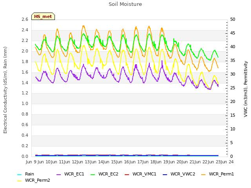Viewport: 251px width, 188px height.
Task: Click the 50 right axis tick value
Action: click(233, 20)
